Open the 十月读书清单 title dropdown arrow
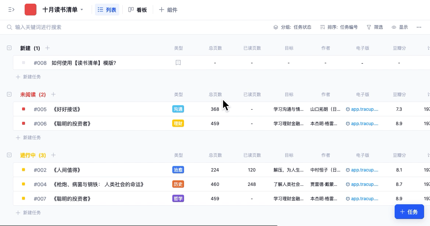 [82, 10]
